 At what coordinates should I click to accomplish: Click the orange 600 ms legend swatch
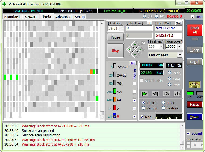click(115, 99)
